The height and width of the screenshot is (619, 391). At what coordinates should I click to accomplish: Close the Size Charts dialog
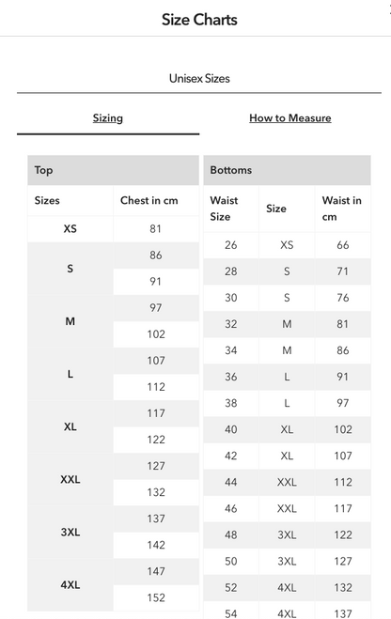(x=389, y=10)
